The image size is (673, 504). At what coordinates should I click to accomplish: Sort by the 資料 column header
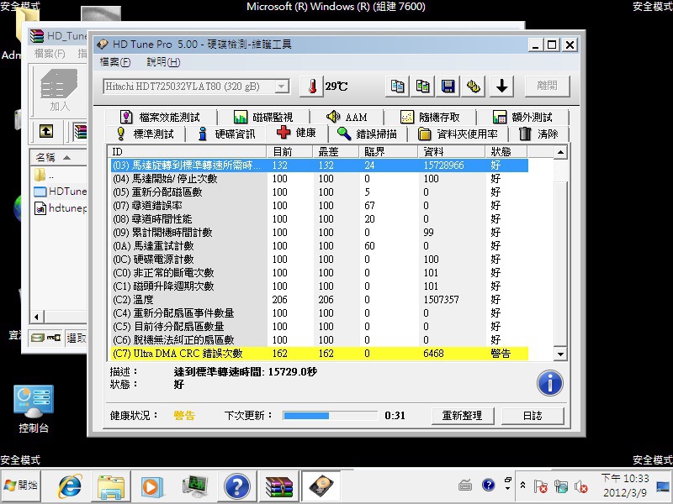tap(452, 152)
